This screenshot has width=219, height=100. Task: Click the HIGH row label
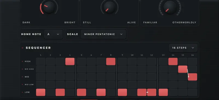(x=28, y=61)
